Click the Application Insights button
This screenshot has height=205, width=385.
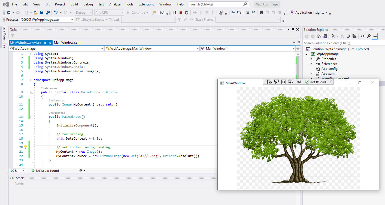click(x=310, y=13)
